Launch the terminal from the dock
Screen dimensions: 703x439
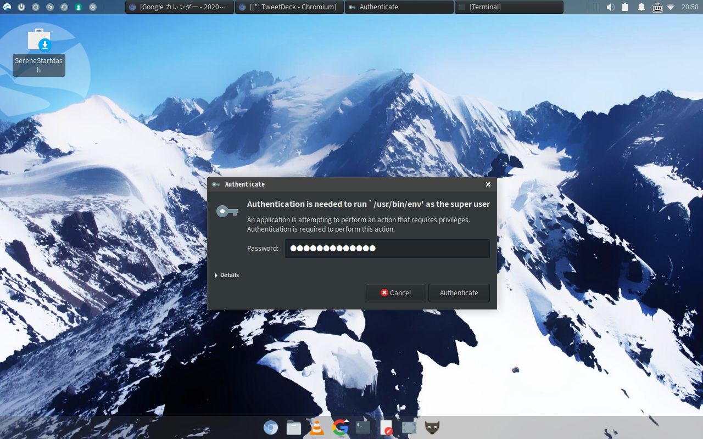pos(363,427)
